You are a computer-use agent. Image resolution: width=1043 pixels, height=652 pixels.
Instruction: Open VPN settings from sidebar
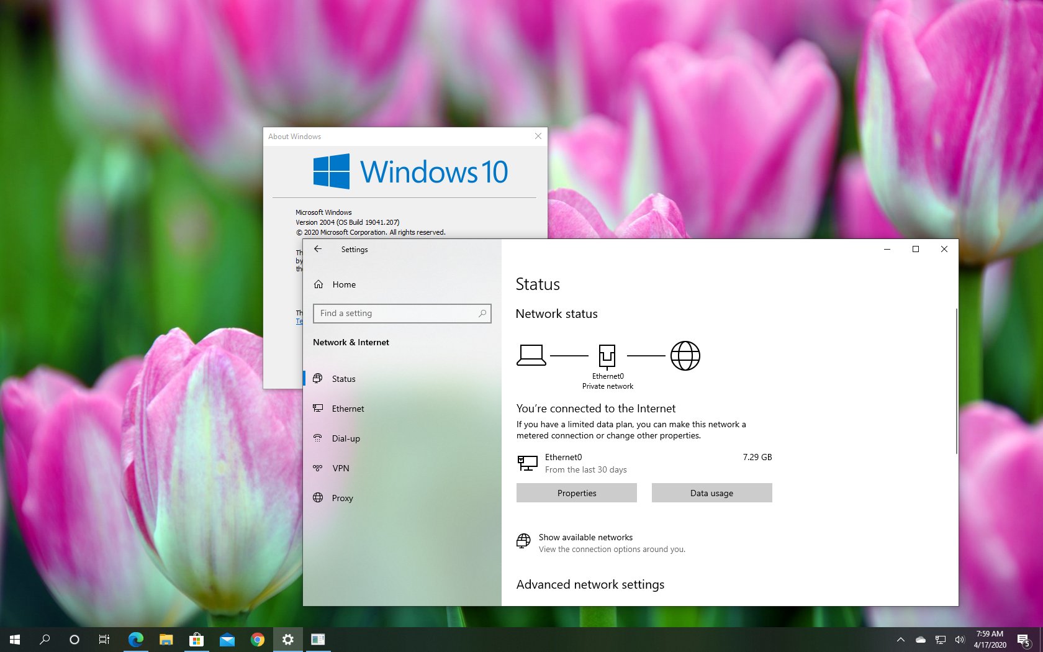tap(340, 468)
